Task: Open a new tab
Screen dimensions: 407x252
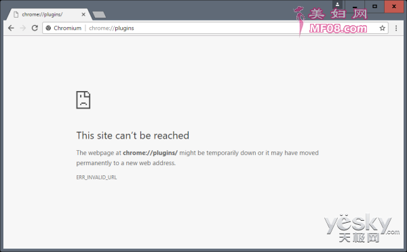Action: pos(99,14)
